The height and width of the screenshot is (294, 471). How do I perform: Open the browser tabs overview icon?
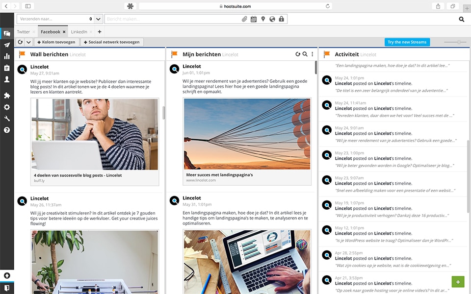[x=452, y=6]
